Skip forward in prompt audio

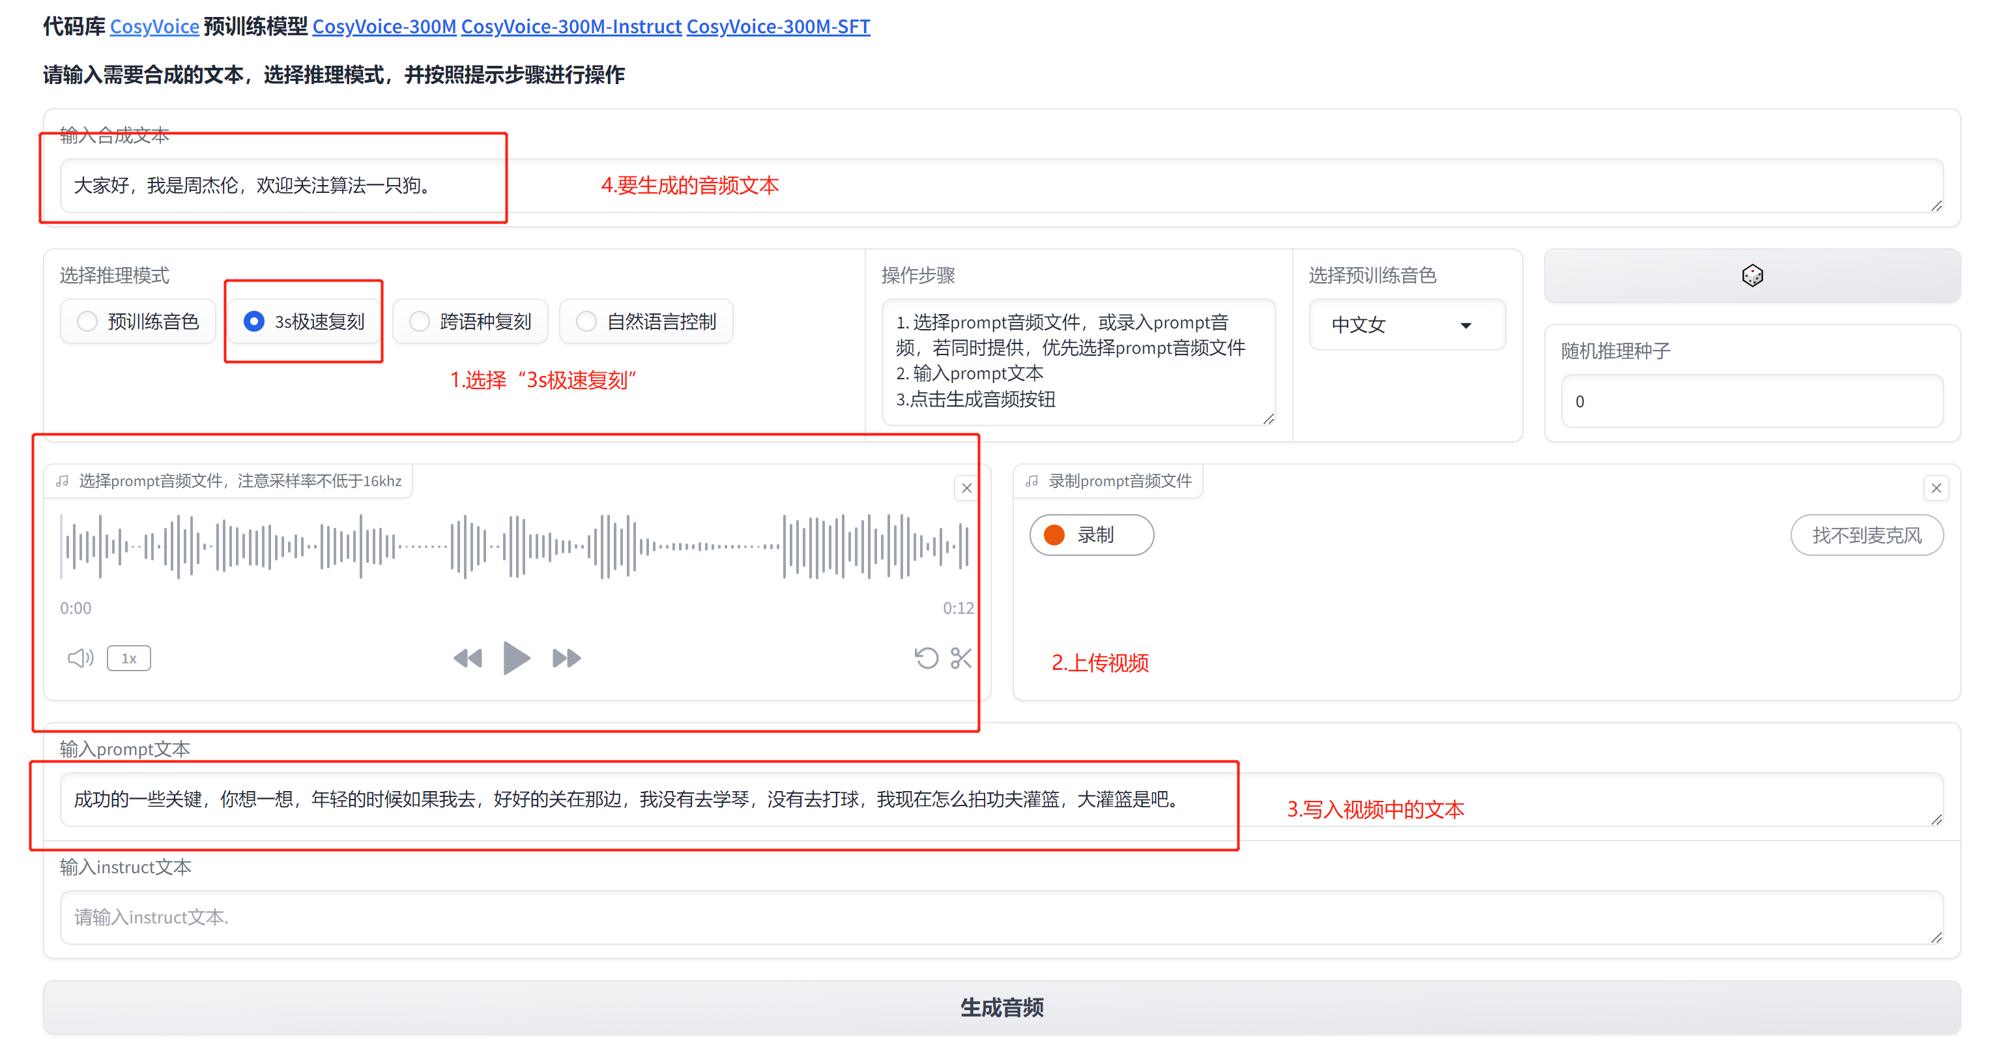tap(566, 658)
